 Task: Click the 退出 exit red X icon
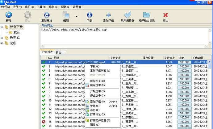tap(165, 15)
